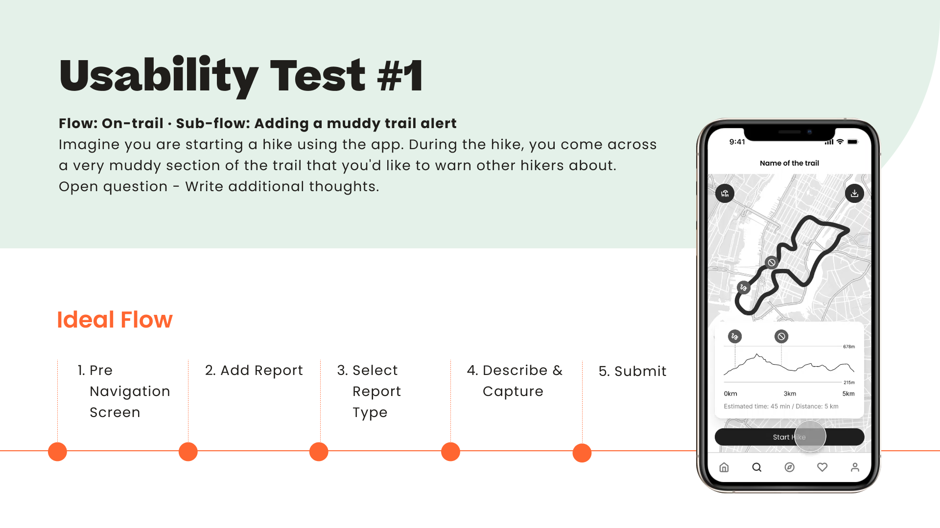Click the elevation profile line graph
Screen dimensions: 940x528
click(x=789, y=364)
